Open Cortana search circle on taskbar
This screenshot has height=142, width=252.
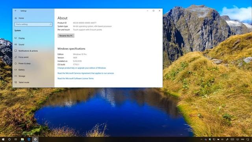point(9,139)
